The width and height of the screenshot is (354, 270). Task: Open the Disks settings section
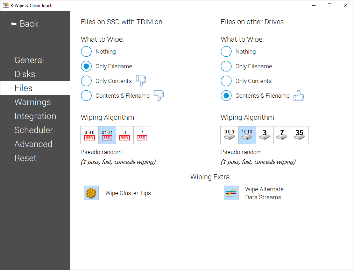pyautogui.click(x=35, y=74)
